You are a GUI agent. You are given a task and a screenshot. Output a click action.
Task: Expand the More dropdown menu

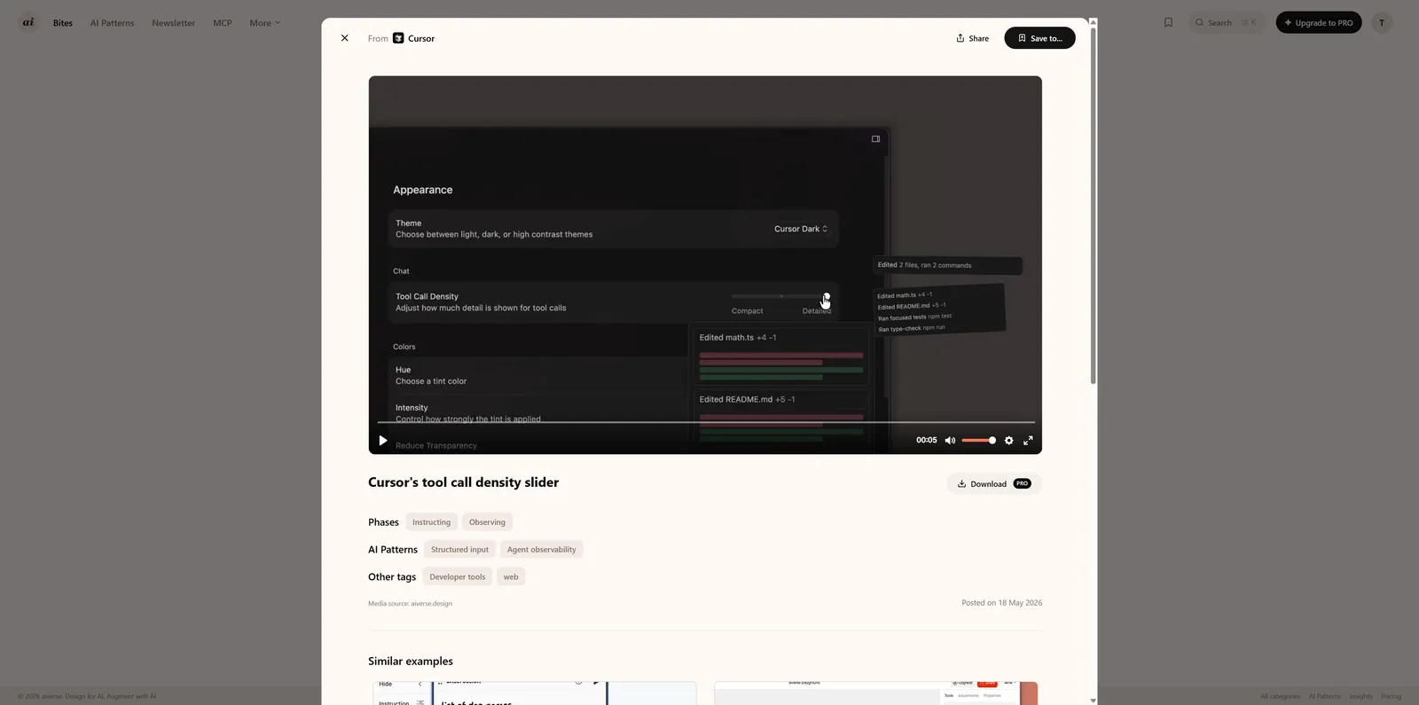264,23
